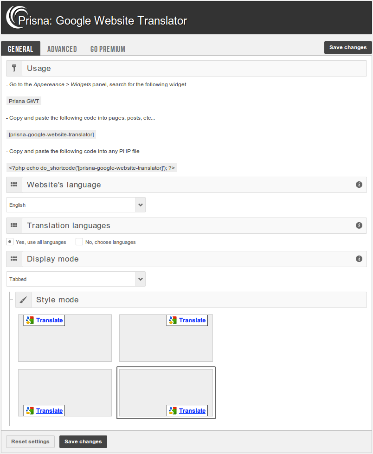Click the Reset settings button
Image resolution: width=373 pixels, height=454 pixels.
(31, 441)
